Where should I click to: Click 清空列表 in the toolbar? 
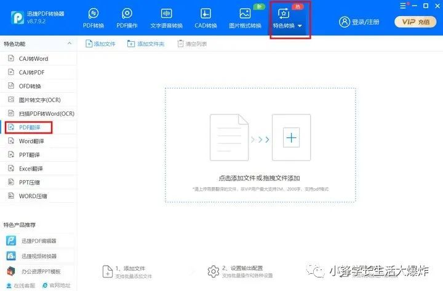pos(192,44)
